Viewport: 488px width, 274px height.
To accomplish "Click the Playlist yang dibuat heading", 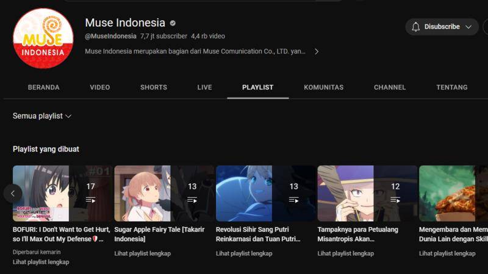I will 46,149.
